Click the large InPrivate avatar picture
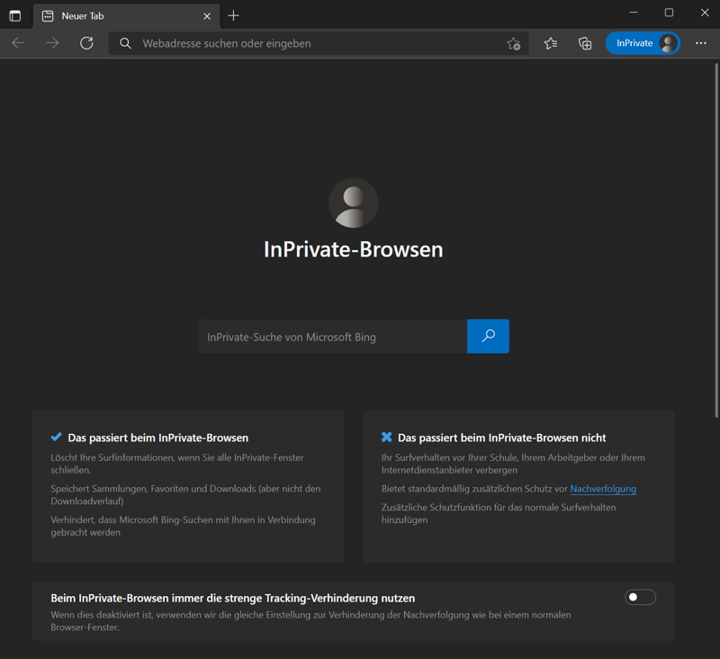 click(x=353, y=203)
